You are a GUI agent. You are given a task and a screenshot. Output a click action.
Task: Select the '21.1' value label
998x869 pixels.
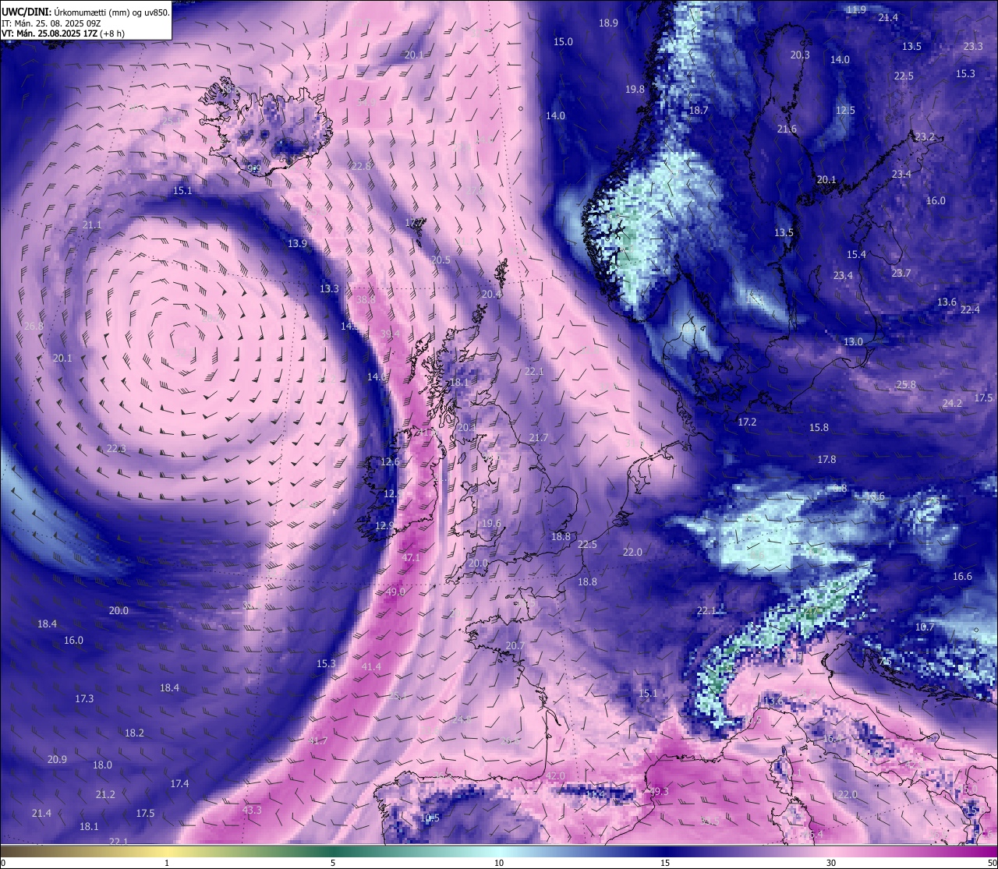click(x=92, y=225)
